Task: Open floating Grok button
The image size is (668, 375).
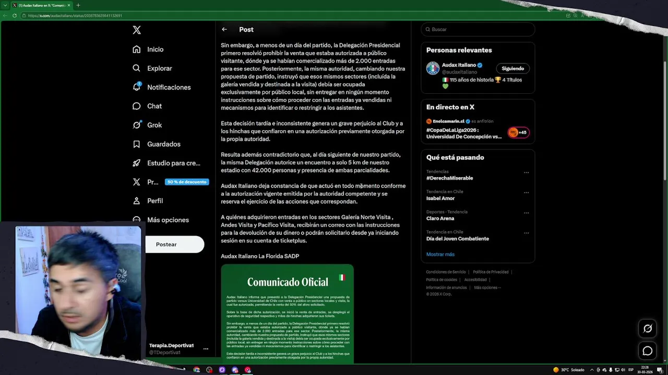Action: [648, 329]
